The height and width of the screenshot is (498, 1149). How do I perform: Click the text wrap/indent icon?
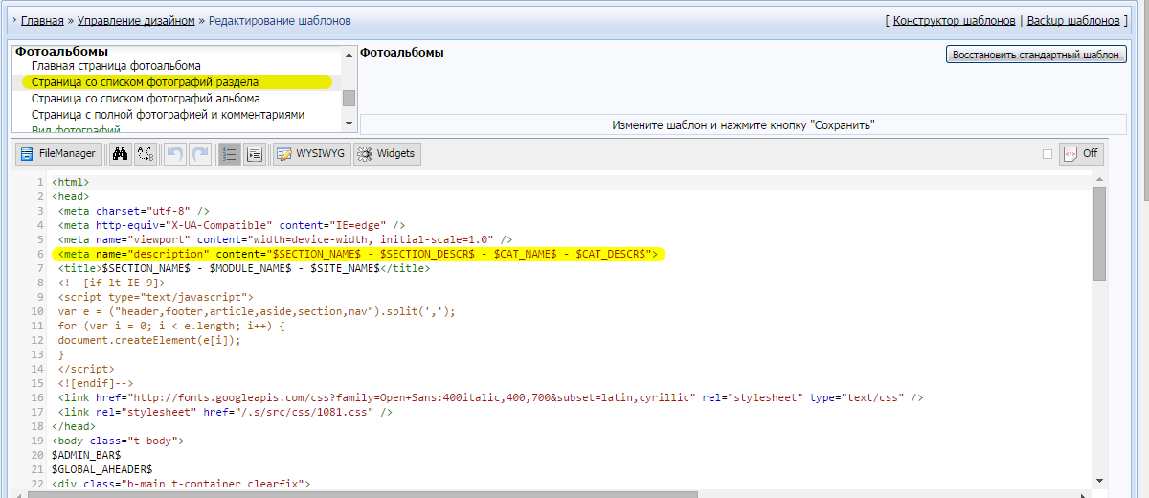[x=255, y=153]
